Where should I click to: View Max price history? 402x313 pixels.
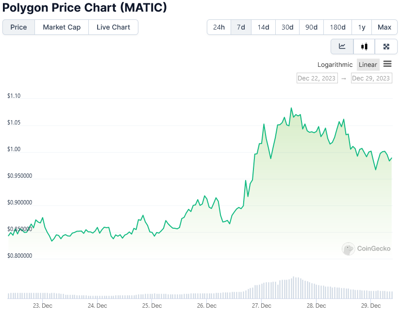[x=385, y=27]
